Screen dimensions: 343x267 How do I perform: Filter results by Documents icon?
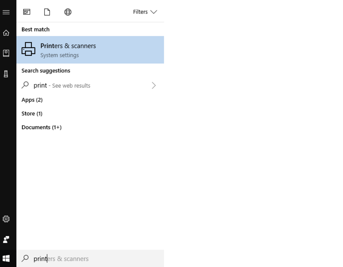47,12
